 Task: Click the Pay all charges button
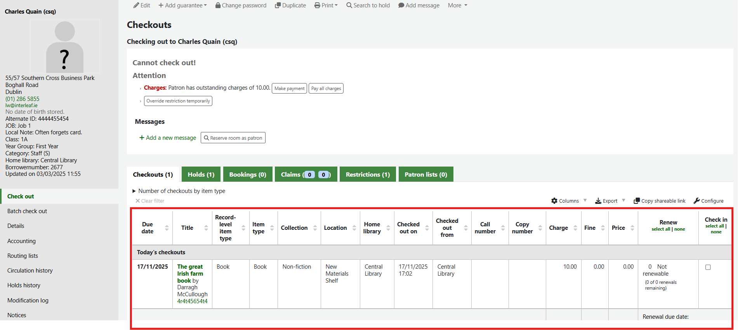coord(326,89)
